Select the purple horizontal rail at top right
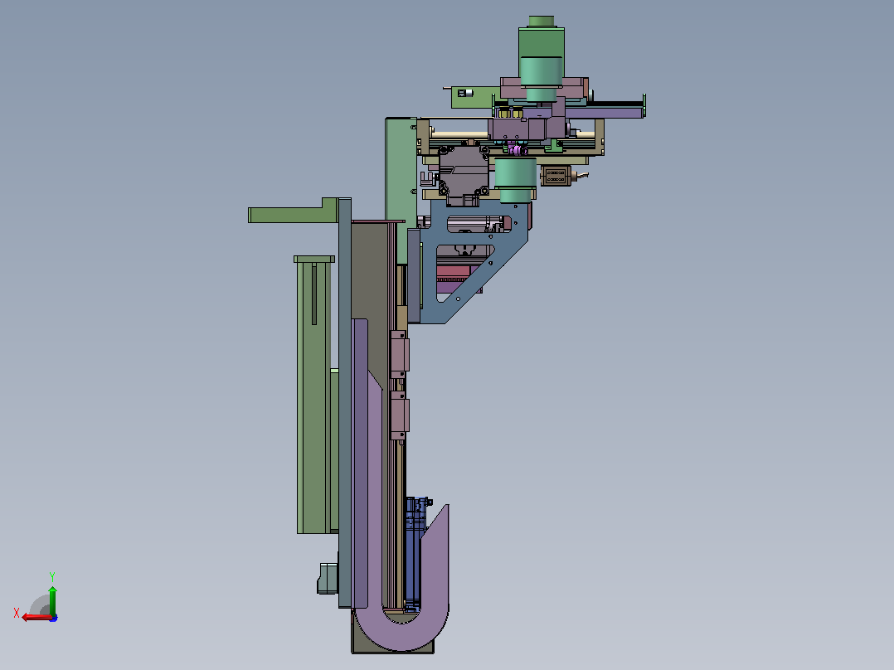The image size is (894, 670). coord(603,112)
